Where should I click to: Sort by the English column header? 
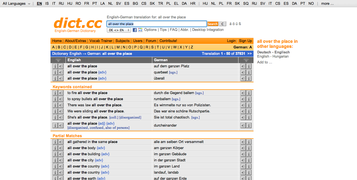tap(74, 60)
